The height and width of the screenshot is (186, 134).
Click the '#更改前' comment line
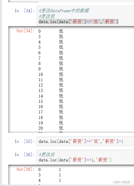(x=47, y=16)
